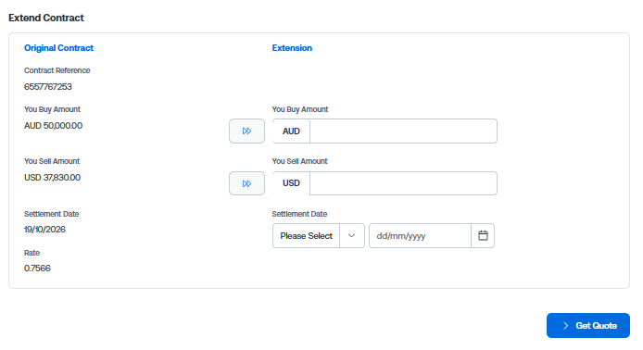Click the original amount AUD 50,000.00

(54, 126)
